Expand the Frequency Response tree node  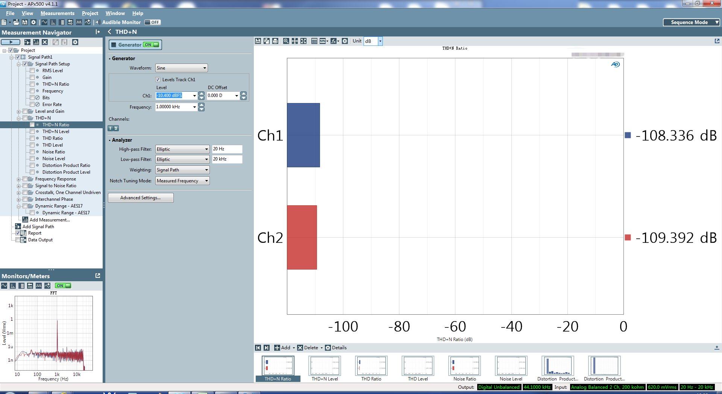[18, 179]
